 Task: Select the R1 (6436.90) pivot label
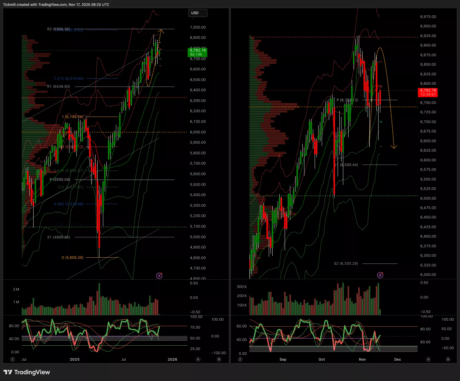coord(59,87)
